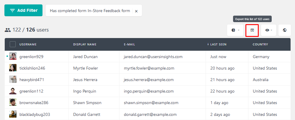The image size is (295, 120).
Task: Click email jesus.herrera@example.com
Action: pyautogui.click(x=149, y=80)
